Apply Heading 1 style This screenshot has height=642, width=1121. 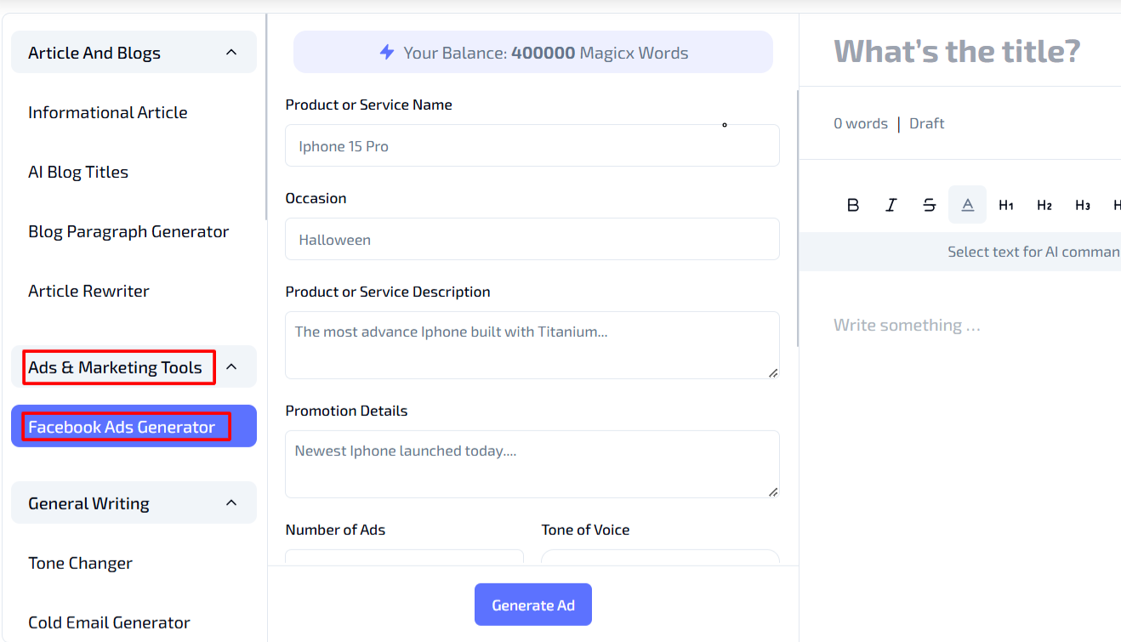point(1006,205)
